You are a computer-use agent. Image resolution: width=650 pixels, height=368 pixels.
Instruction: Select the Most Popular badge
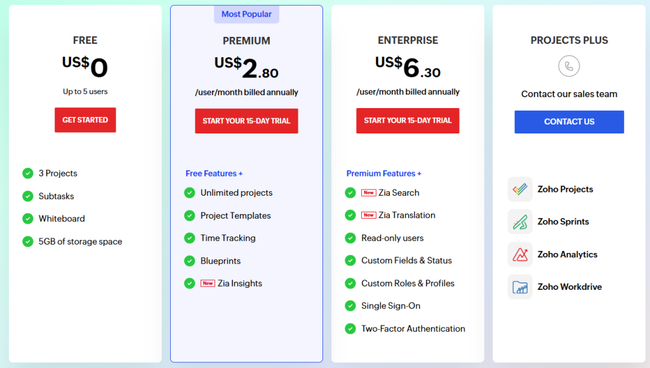[246, 14]
